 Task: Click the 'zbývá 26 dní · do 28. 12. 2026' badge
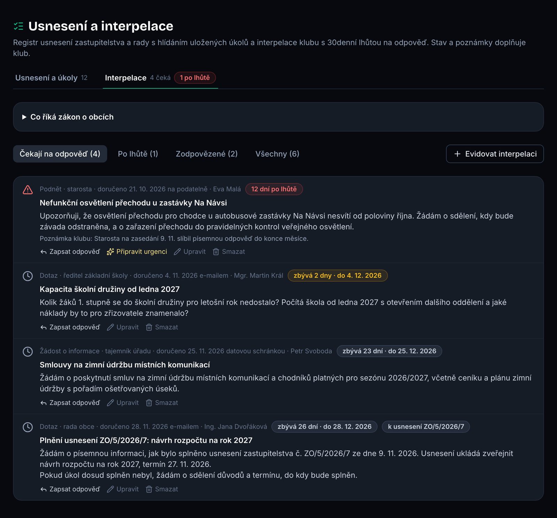pos(324,427)
